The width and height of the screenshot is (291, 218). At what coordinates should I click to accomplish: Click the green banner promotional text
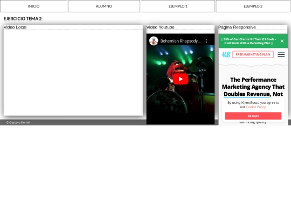(248, 41)
